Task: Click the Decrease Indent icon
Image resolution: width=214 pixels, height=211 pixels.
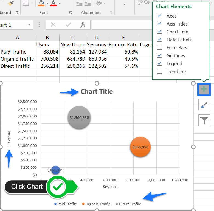Action: 79,3
